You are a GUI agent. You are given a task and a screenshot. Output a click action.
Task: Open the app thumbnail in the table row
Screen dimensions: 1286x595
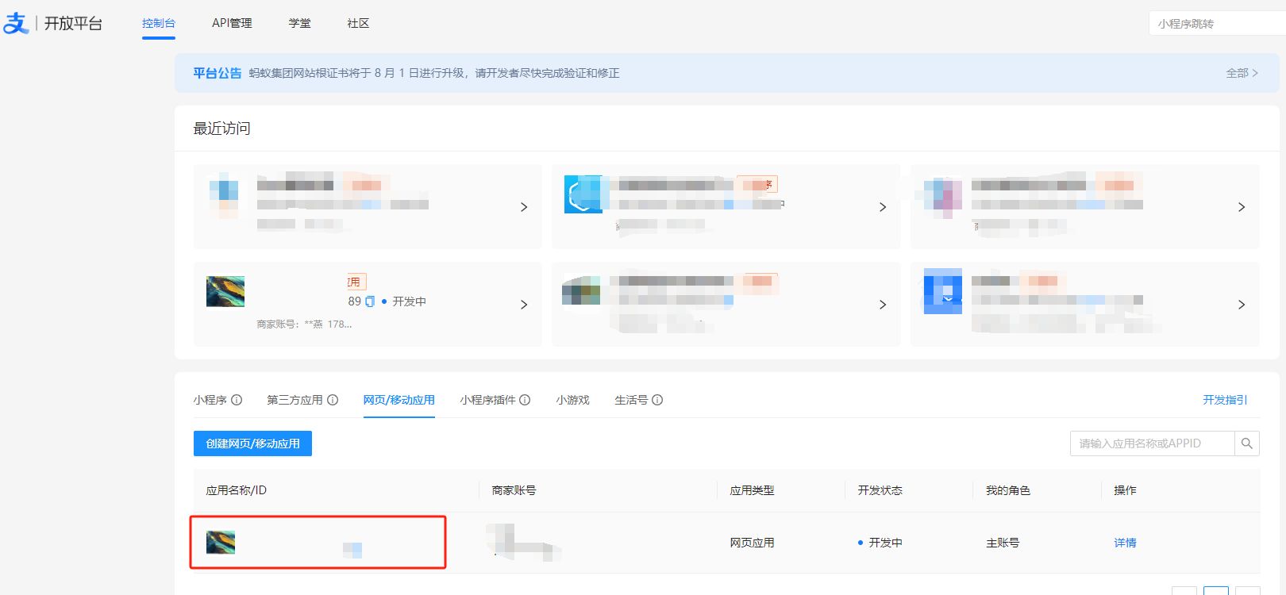pyautogui.click(x=221, y=543)
